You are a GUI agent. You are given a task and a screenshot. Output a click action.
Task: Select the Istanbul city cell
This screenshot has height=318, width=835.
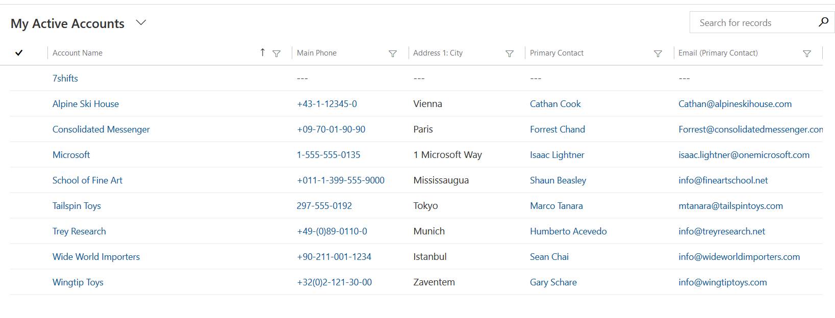(x=429, y=257)
